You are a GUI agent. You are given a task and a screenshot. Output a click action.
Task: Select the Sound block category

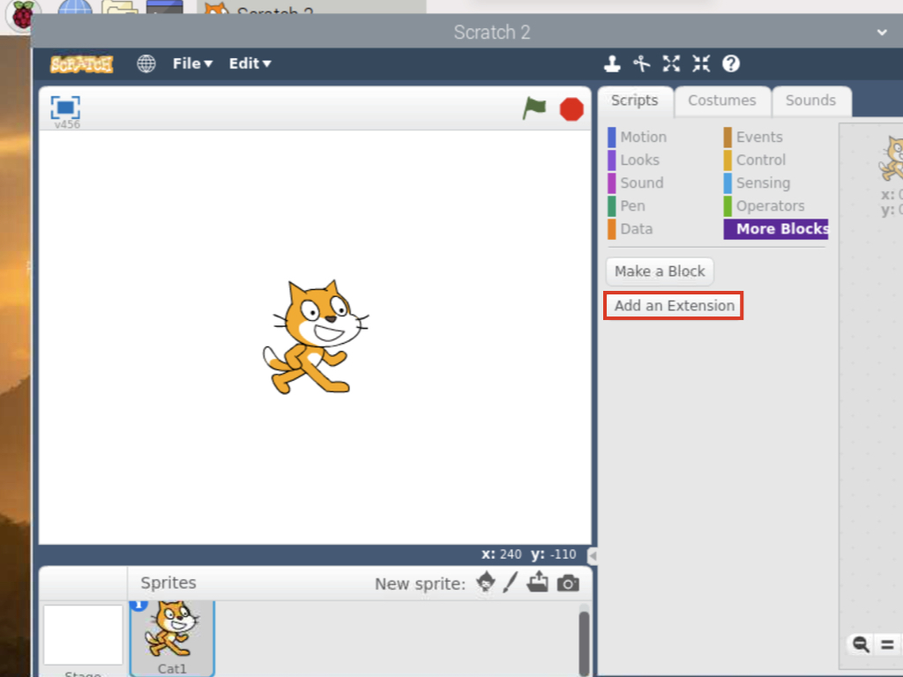coord(636,183)
